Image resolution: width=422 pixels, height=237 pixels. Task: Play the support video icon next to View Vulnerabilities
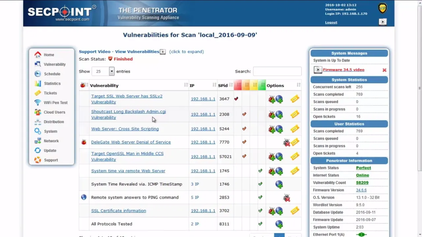pyautogui.click(x=163, y=52)
